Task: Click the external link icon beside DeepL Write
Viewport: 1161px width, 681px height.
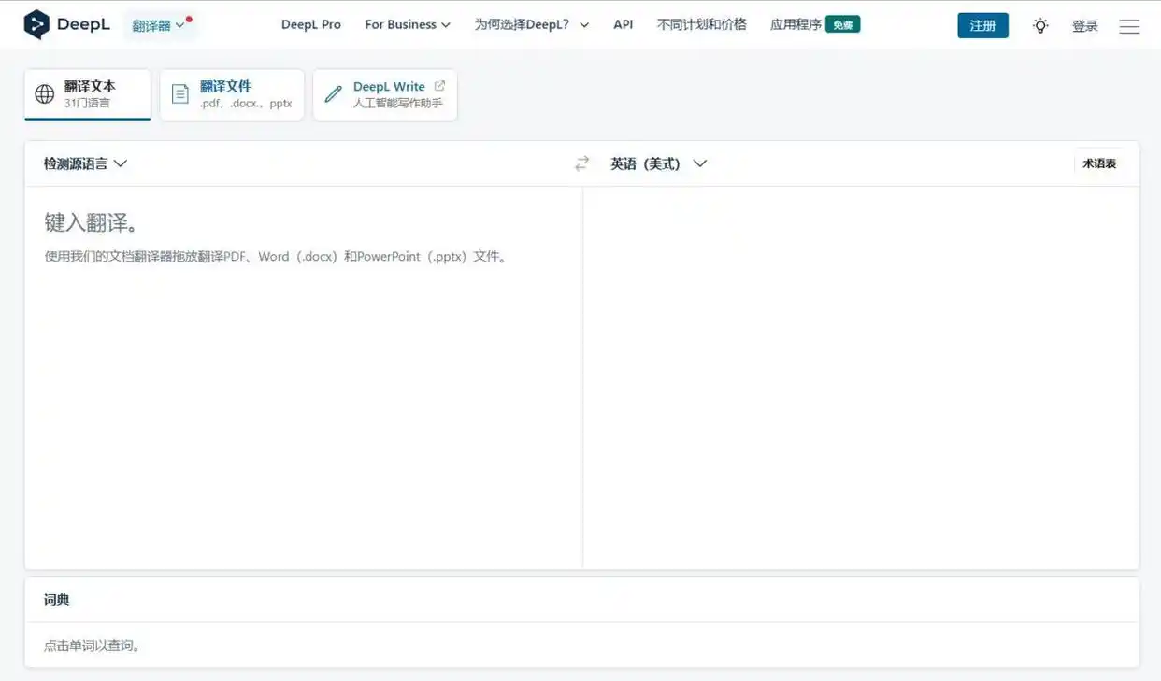Action: click(439, 85)
